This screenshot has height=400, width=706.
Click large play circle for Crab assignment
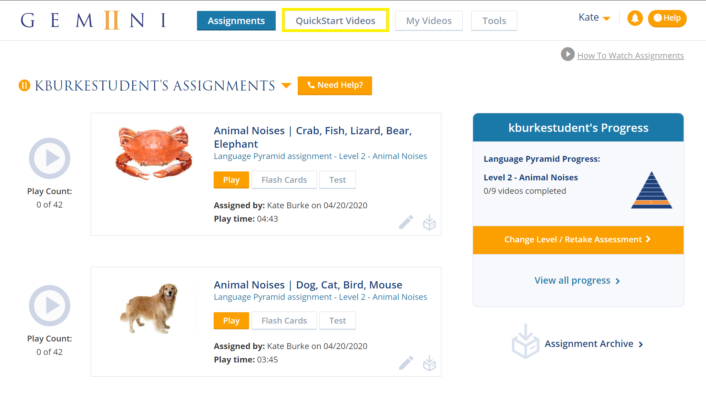[x=49, y=158]
